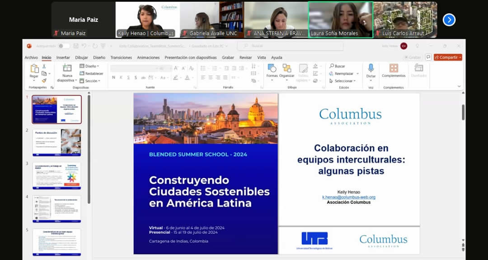Viewport: 488px width, 260px height.
Task: Toggle strikethrough abc formatting
Action: click(x=143, y=78)
